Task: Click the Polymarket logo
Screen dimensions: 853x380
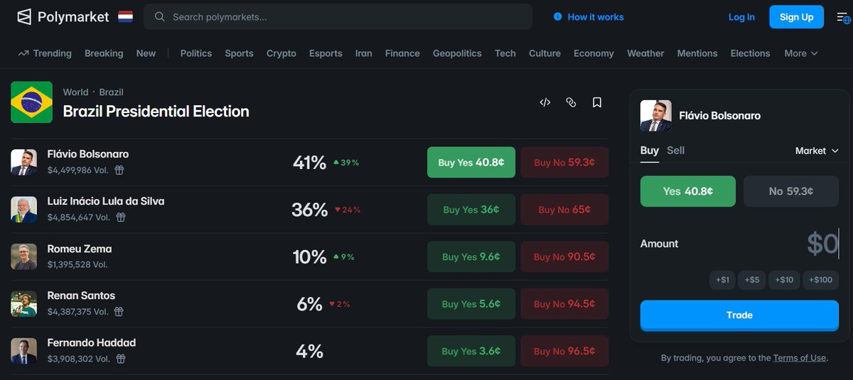Action: pyautogui.click(x=63, y=16)
